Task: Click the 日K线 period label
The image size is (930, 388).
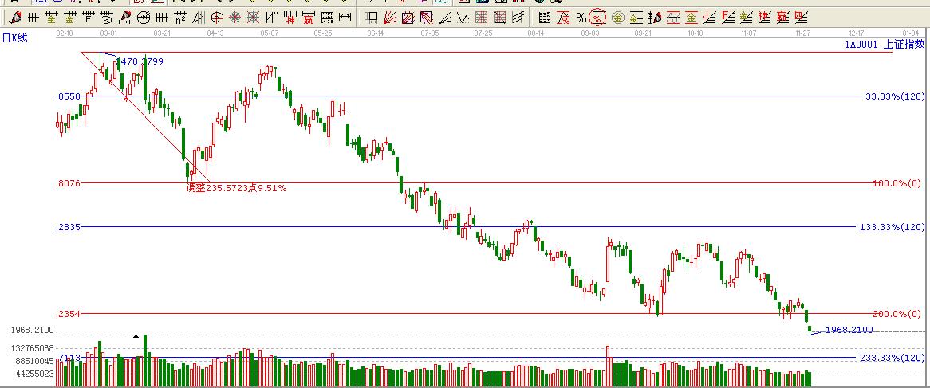Action: point(16,38)
